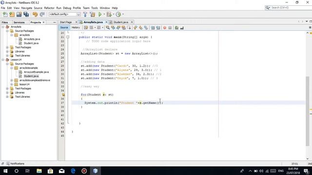
Task: Jump to Last Edit in editor toolbar
Action: [x=86, y=28]
